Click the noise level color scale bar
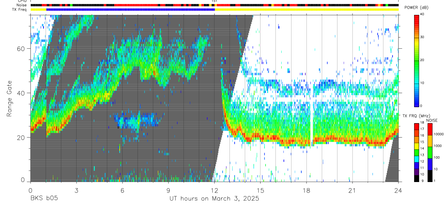Screen dimensions: 448x206 [430, 152]
